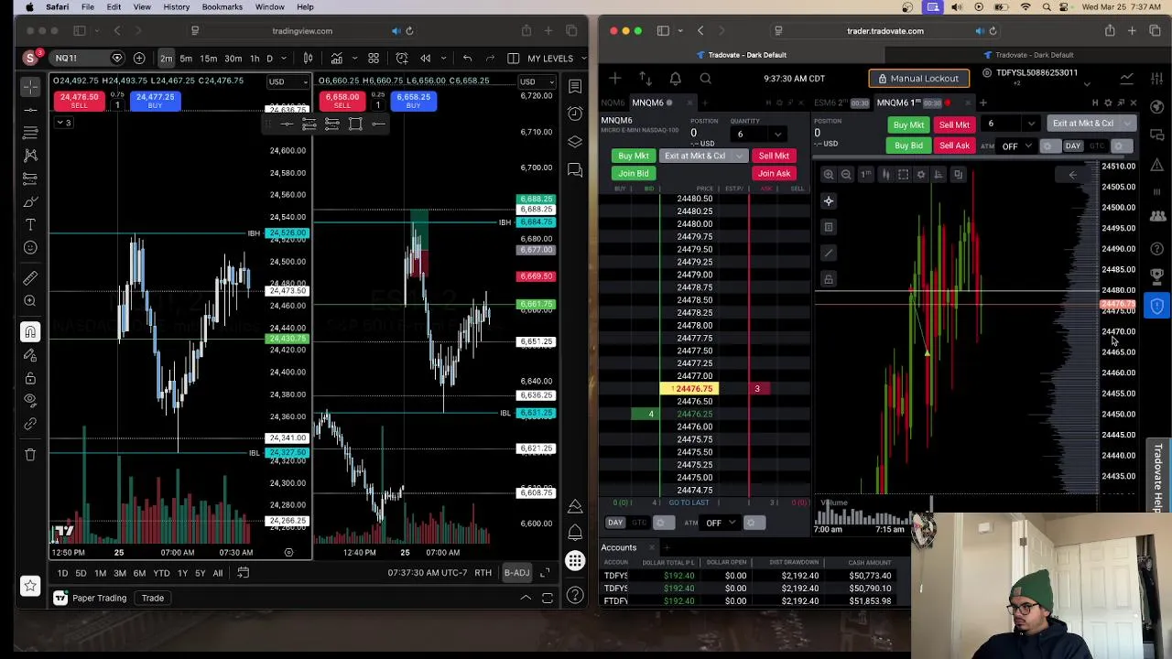Click the trash remove-drawings icon in TradingView
Image resolution: width=1172 pixels, height=659 pixels.
tap(30, 454)
